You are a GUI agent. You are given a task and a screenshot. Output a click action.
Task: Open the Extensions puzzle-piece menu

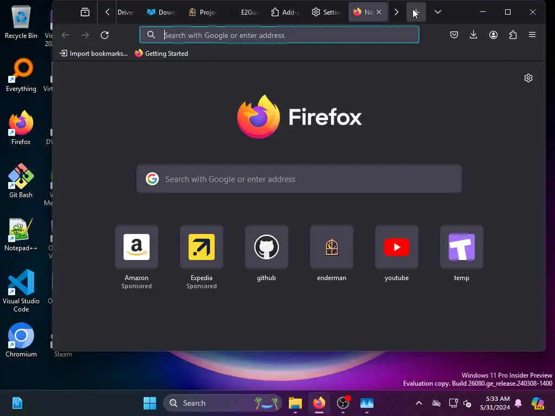coord(513,35)
